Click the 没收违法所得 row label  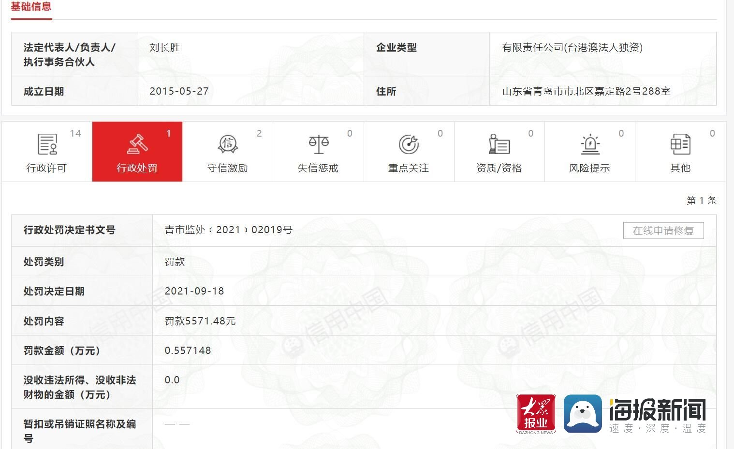tap(80, 387)
